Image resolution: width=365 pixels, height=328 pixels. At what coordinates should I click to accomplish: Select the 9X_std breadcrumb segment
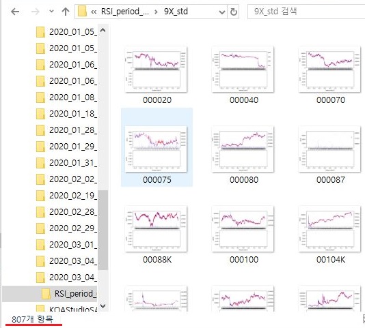(x=176, y=12)
